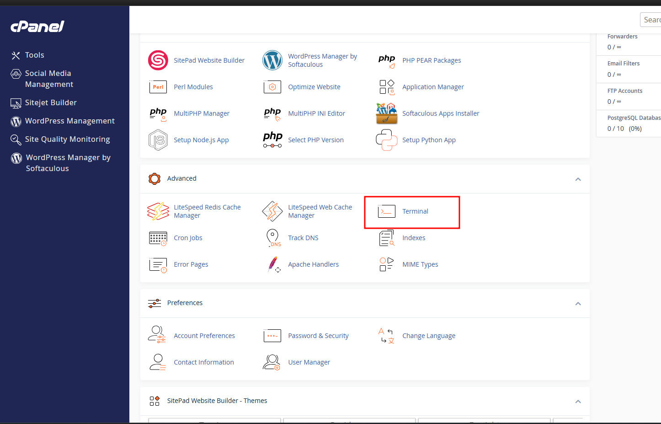Click MultiPHP INI Editor icon
Viewport: 661px width, 424px height.
(272, 113)
